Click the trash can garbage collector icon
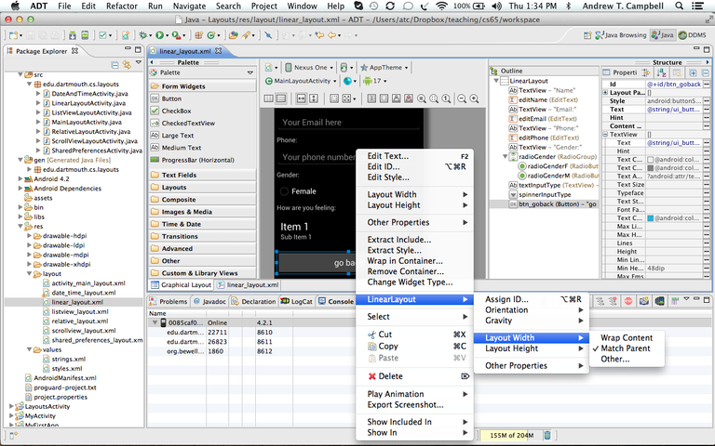 click(x=547, y=435)
